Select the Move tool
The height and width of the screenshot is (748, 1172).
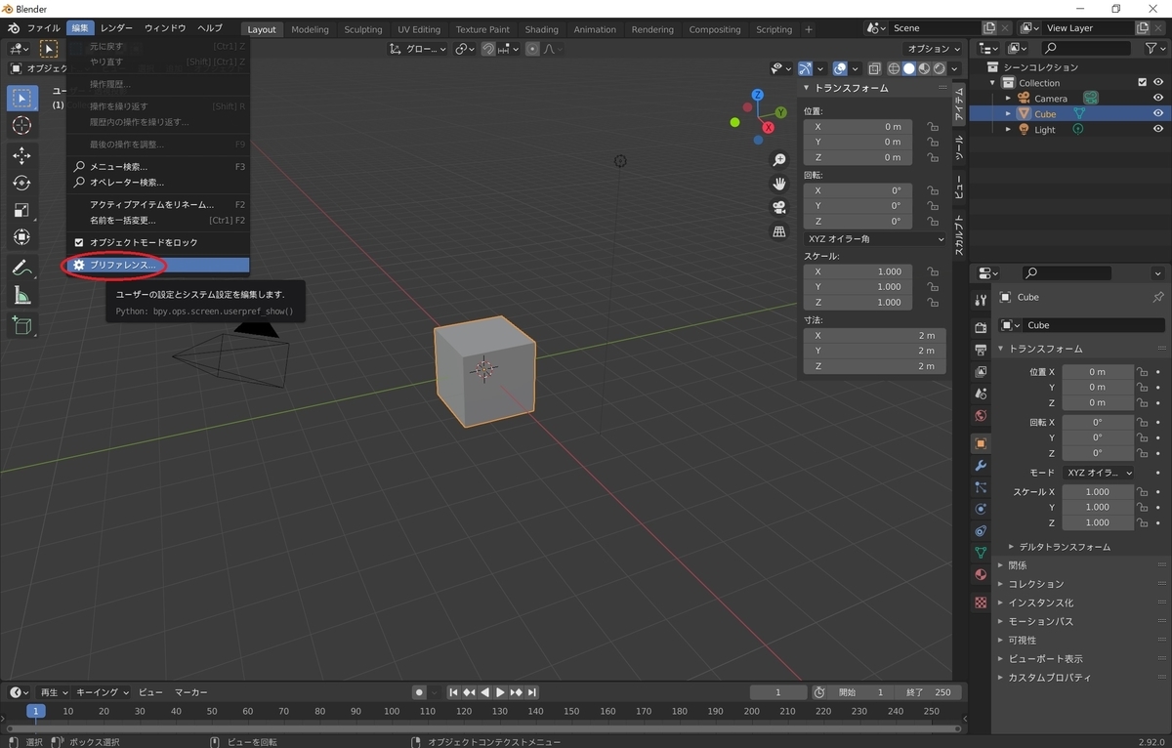pyautogui.click(x=21, y=155)
